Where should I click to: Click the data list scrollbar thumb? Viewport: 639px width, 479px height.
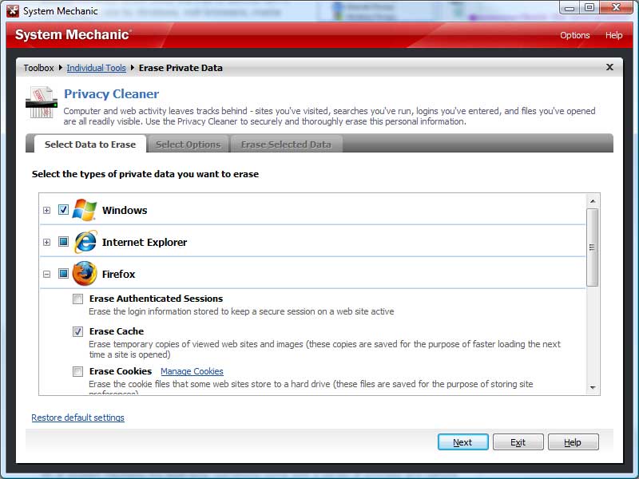(593, 247)
